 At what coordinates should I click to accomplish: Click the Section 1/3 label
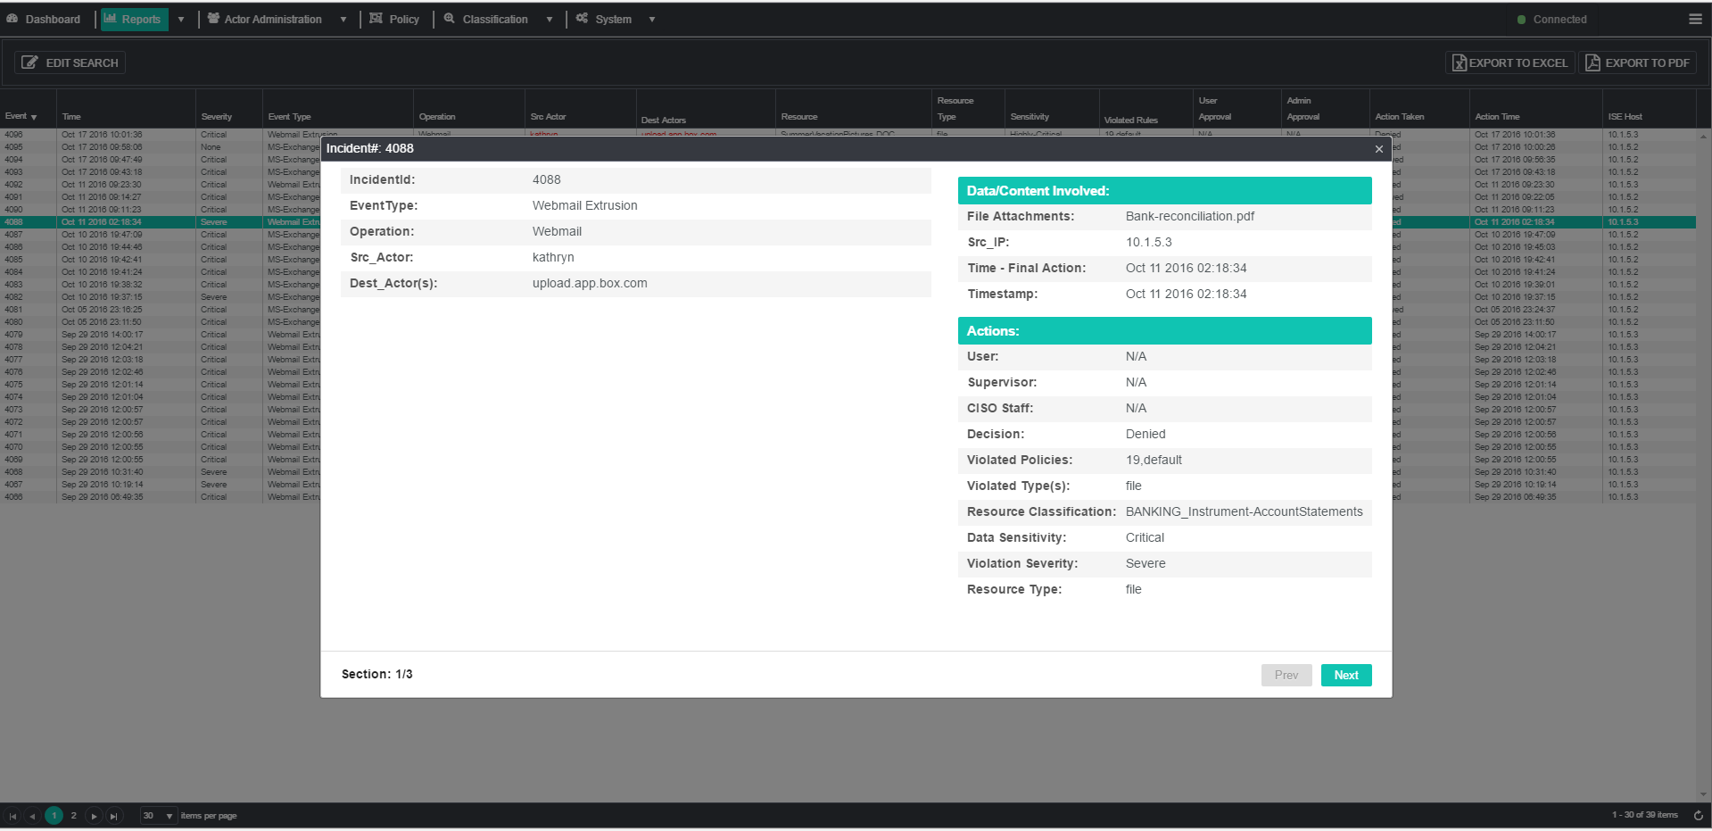click(x=377, y=674)
